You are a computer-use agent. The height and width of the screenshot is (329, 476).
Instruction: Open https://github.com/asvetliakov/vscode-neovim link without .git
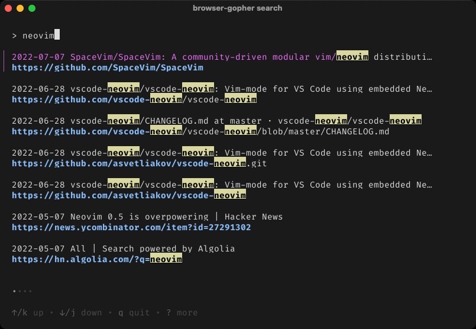(129, 195)
